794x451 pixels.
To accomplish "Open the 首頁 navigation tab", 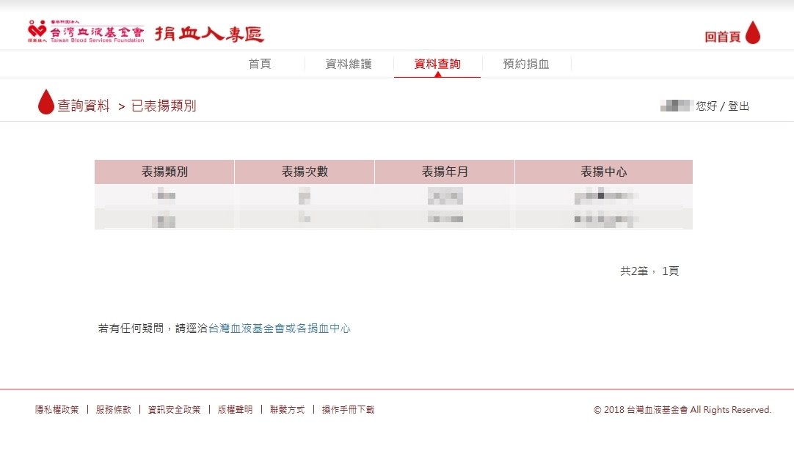I will [260, 65].
